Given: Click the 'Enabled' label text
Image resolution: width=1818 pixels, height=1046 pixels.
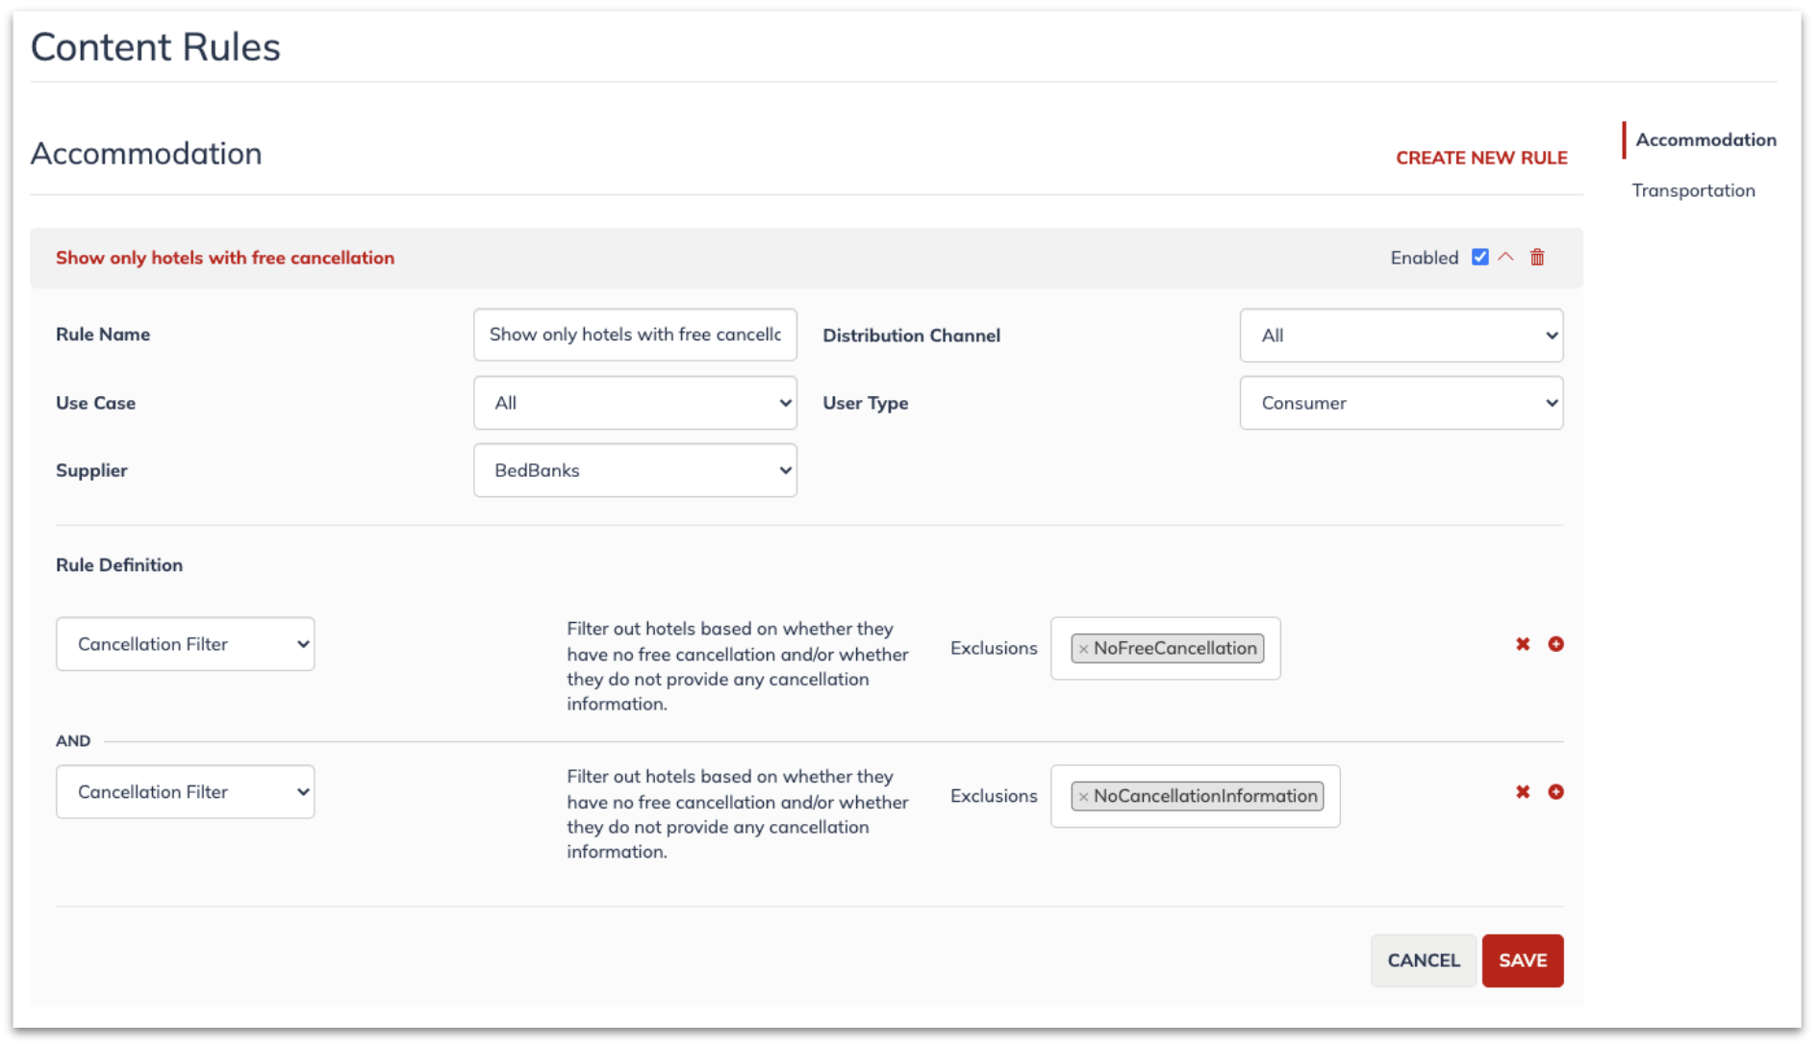Looking at the screenshot, I should tap(1425, 258).
